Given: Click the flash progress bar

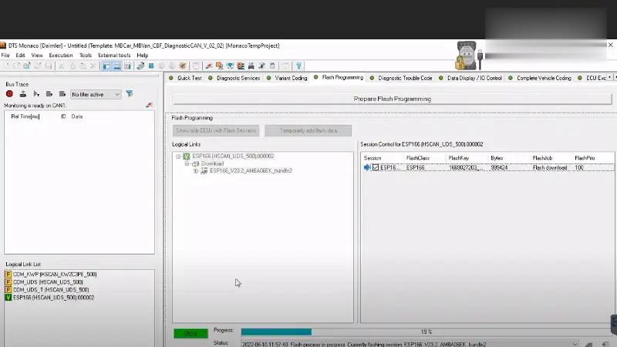Looking at the screenshot, I should click(427, 332).
